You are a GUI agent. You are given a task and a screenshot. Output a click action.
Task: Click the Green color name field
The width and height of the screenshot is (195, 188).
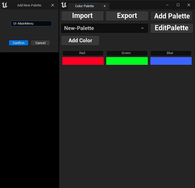tap(127, 53)
